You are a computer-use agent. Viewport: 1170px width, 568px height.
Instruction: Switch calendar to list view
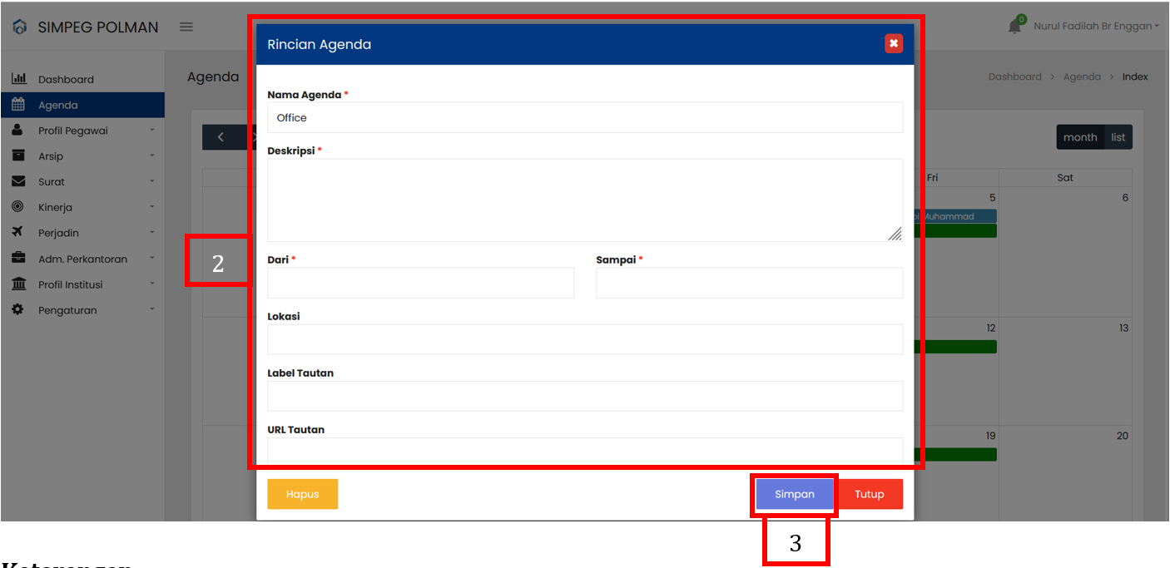click(x=1118, y=137)
